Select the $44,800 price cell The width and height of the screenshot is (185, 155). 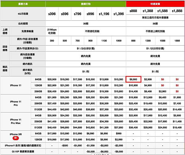(x=77, y=127)
